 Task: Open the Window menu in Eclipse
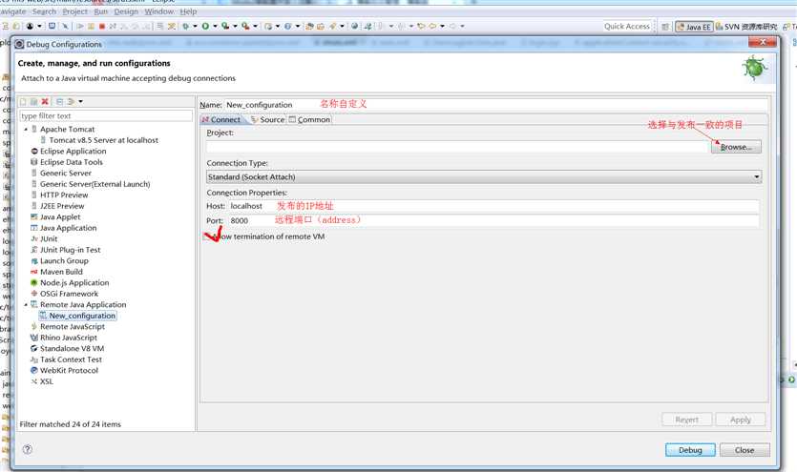point(159,11)
